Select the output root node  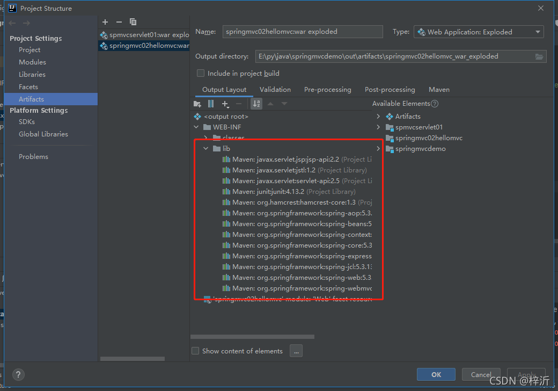[x=226, y=117]
